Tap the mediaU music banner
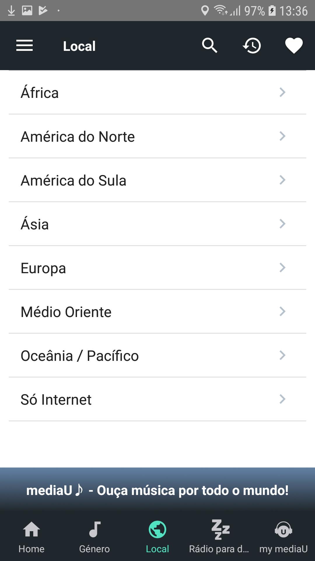Screen dimensions: 315x561 coord(157,490)
